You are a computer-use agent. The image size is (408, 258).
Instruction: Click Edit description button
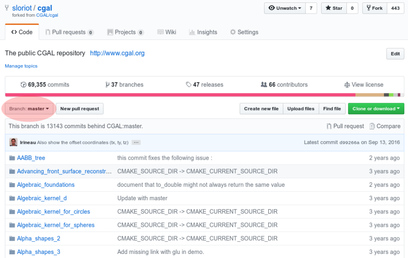pos(395,54)
